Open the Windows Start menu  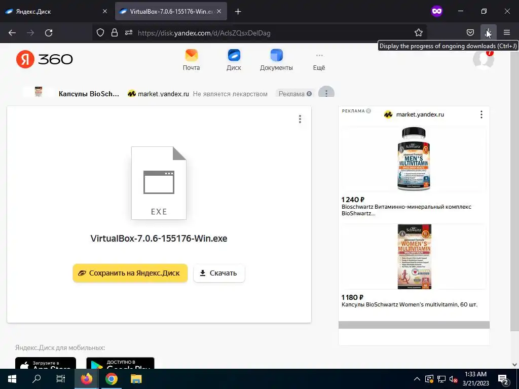[12, 379]
